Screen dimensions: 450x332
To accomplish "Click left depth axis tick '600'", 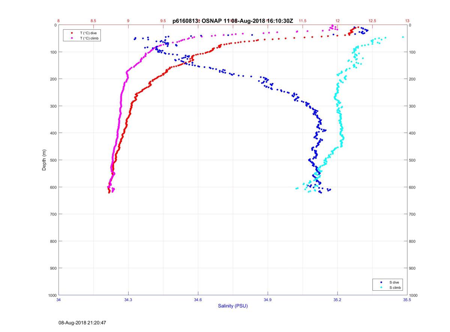I will click(53, 187).
